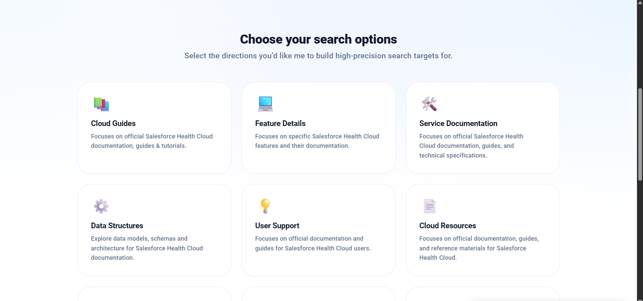643x301 pixels.
Task: Click the Cloud Guides title text
Action: 113,123
